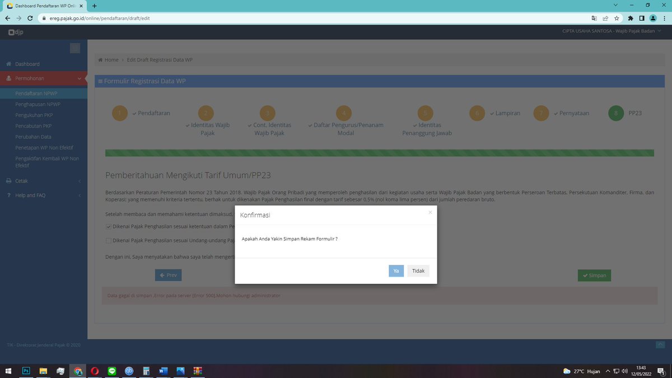This screenshot has height=378, width=672.
Task: Open File Explorer from taskbar
Action: pyautogui.click(x=43, y=371)
